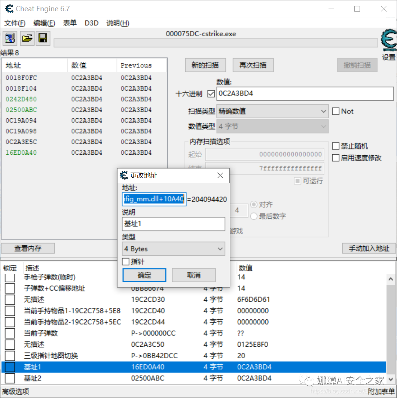Select result address 0C2A3E5C
The height and width of the screenshot is (398, 397).
coord(21,142)
